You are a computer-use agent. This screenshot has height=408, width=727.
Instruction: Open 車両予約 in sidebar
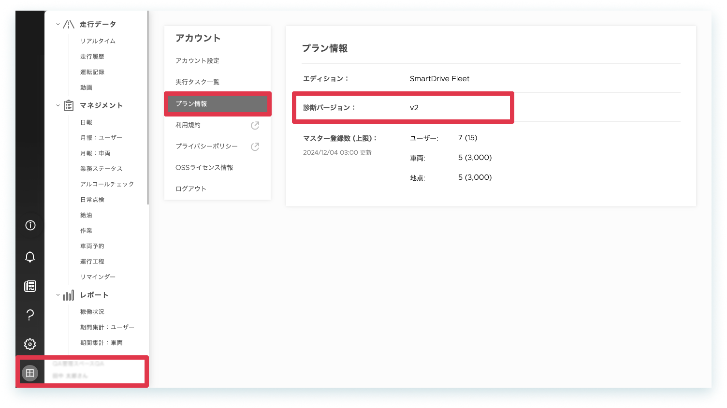pyautogui.click(x=92, y=246)
